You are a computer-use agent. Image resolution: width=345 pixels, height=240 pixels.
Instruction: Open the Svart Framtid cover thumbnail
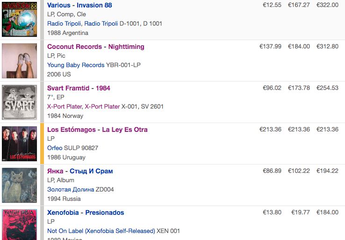click(x=19, y=102)
